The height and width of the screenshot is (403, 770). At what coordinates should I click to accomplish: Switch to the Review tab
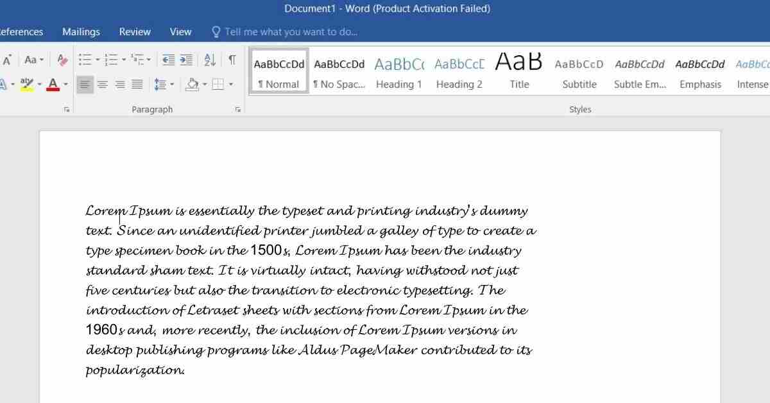click(x=135, y=31)
